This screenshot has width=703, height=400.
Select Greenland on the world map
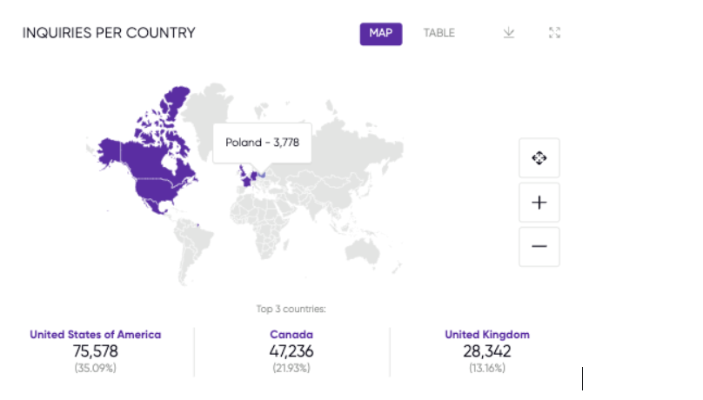207,112
